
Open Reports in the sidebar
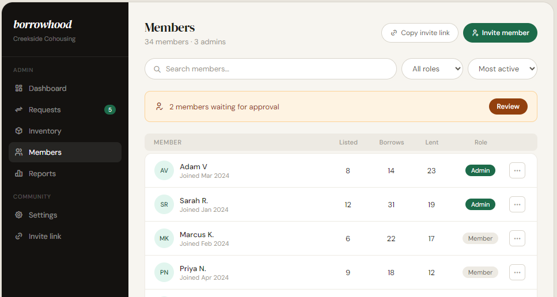(65, 173)
